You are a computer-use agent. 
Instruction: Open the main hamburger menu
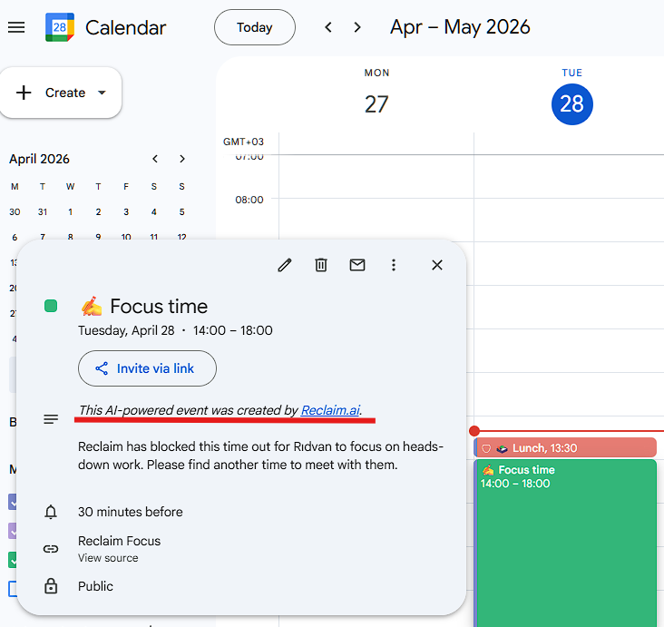pos(16,27)
